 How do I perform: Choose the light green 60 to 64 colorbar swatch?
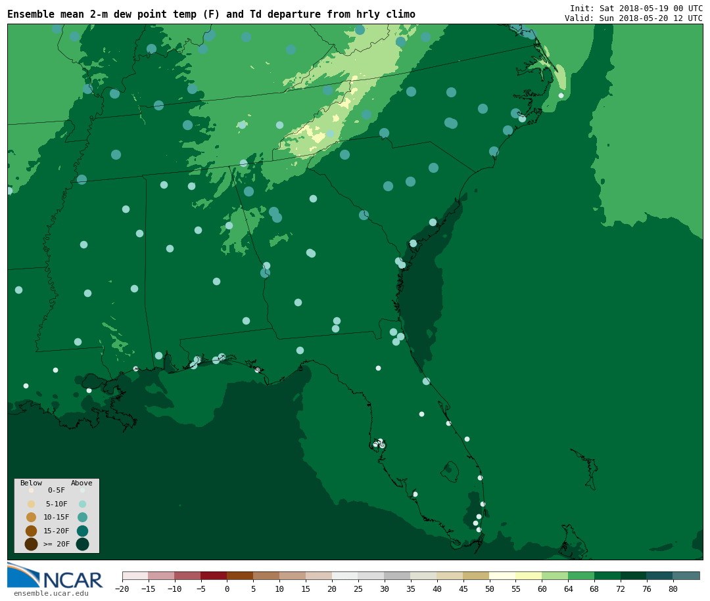(x=555, y=576)
